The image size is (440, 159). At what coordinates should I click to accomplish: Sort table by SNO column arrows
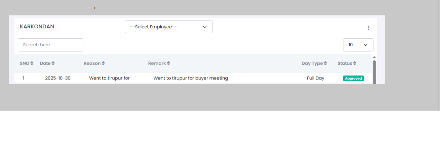[32, 64]
